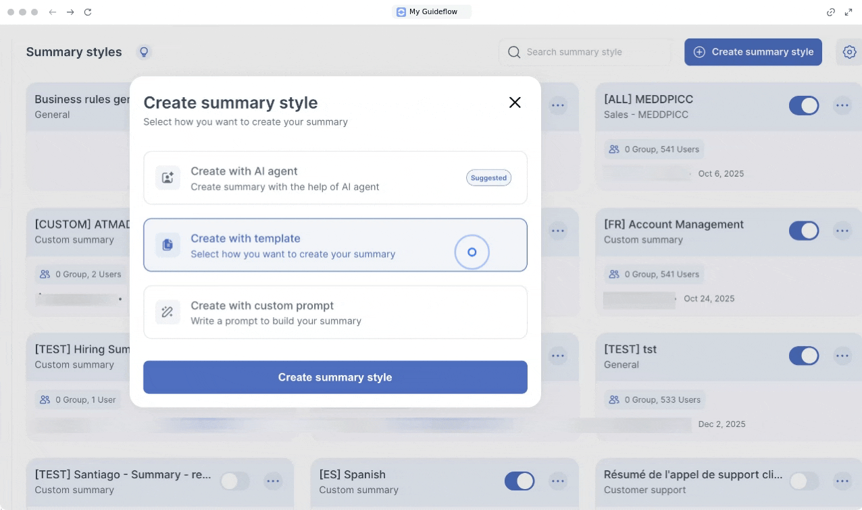
Task: Click the expand fullscreen icon
Action: [x=848, y=12]
